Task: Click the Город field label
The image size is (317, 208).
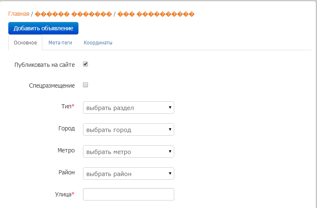Action: pyautogui.click(x=66, y=128)
